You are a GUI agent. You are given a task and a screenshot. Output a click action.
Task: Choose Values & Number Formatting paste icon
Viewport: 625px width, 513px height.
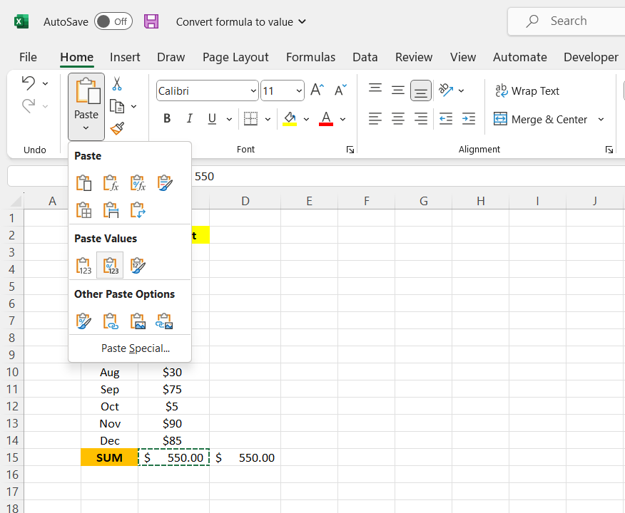pyautogui.click(x=111, y=266)
